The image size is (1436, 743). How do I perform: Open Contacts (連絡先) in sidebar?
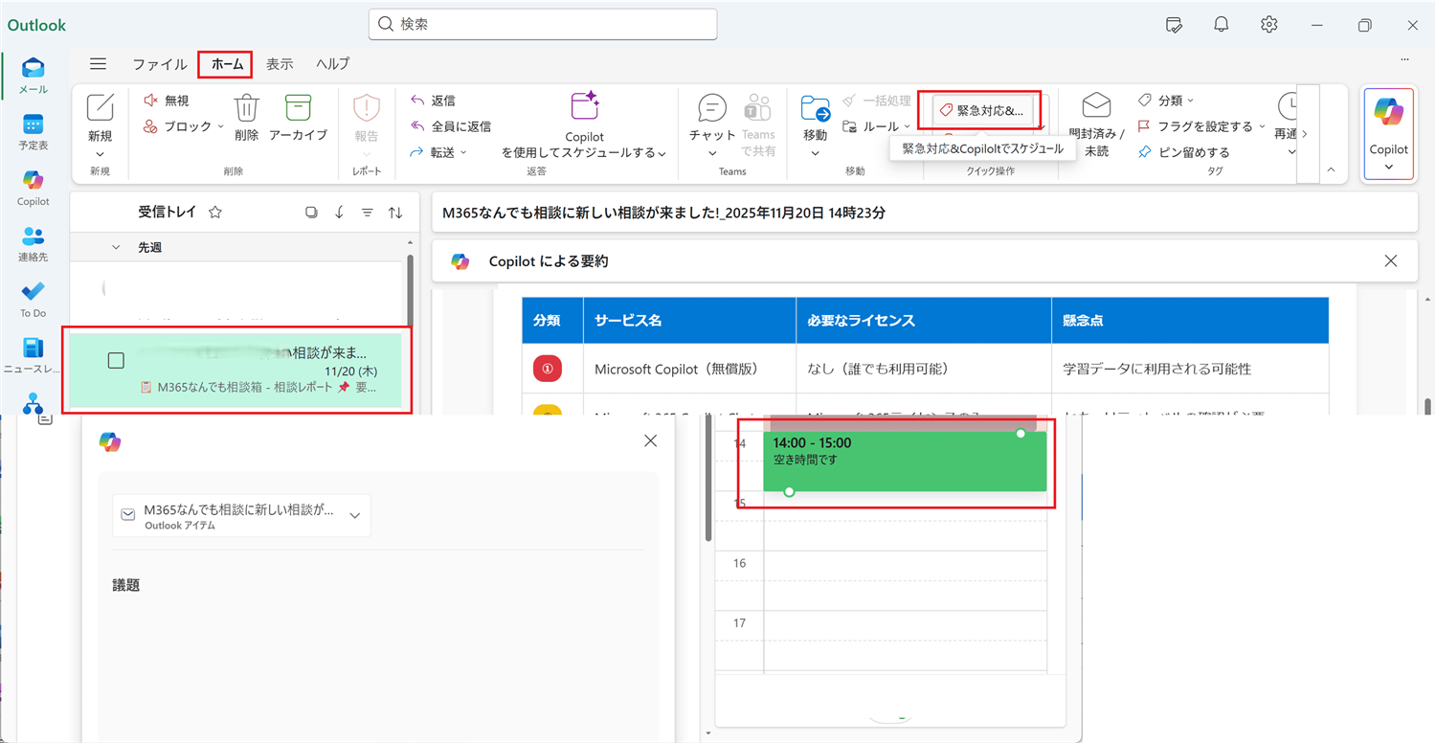click(x=33, y=243)
